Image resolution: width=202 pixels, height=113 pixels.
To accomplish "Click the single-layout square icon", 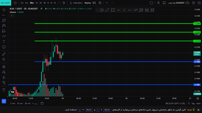I will pos(151,3).
